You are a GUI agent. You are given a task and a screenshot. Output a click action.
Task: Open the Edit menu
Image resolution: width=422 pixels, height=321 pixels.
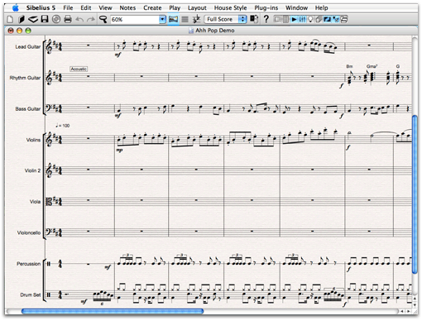[x=86, y=7]
